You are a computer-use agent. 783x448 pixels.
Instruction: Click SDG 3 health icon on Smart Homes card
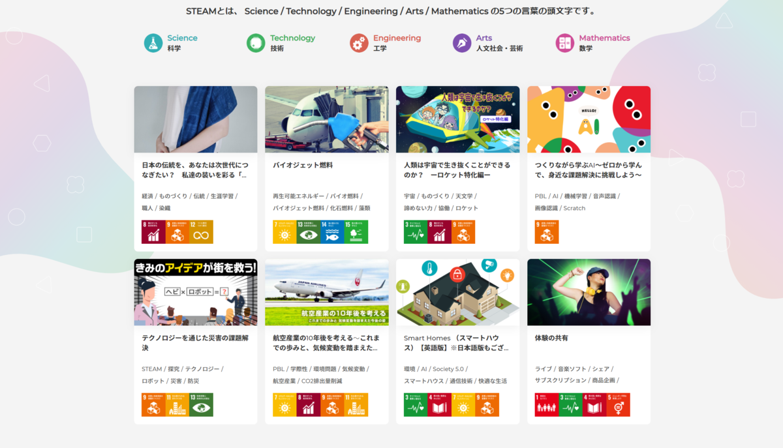[416, 404]
